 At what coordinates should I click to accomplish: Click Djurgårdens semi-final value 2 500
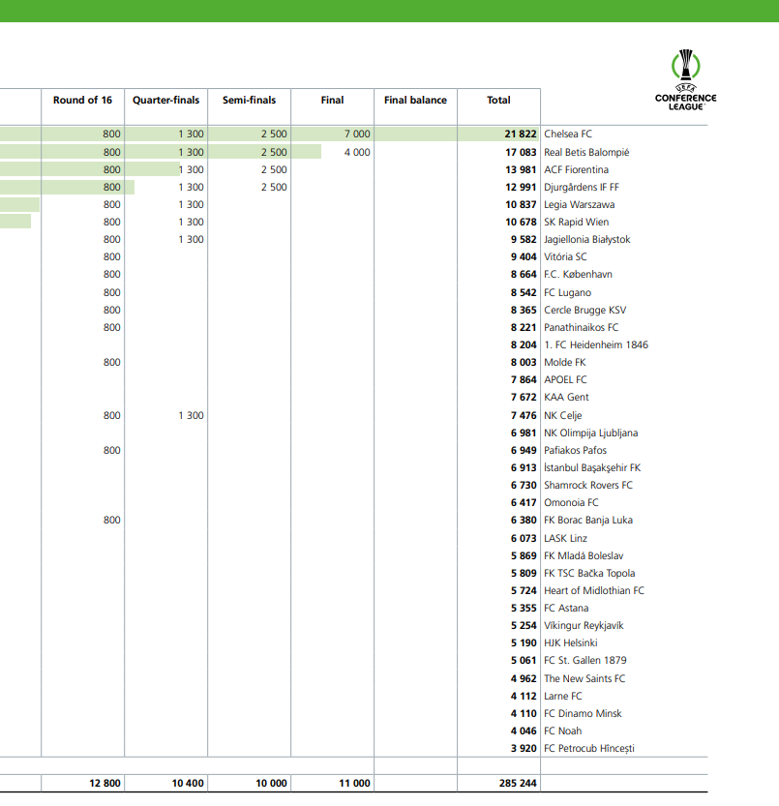coord(274,187)
